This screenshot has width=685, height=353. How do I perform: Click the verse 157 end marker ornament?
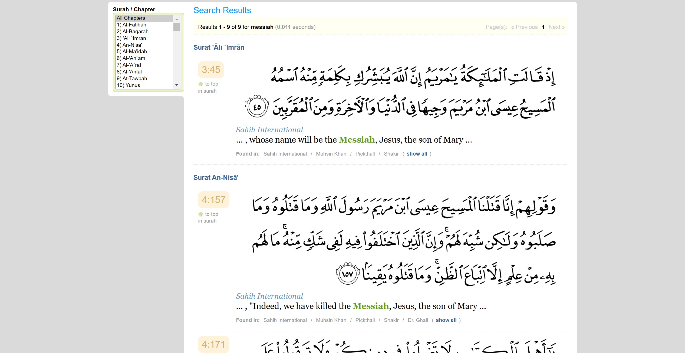click(x=348, y=274)
